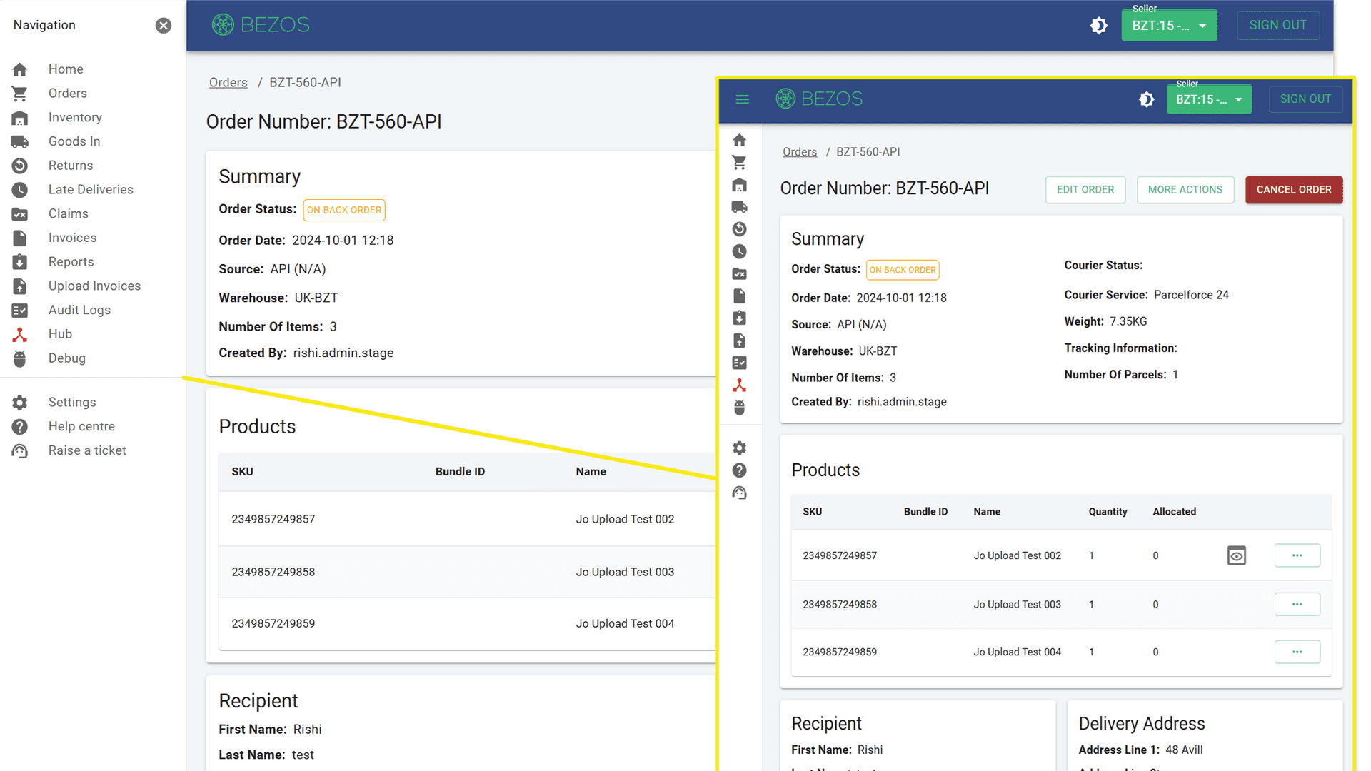Viewport: 1371px width, 771px height.
Task: Open Late Deliveries in the navigation sidebar
Action: tap(91, 190)
